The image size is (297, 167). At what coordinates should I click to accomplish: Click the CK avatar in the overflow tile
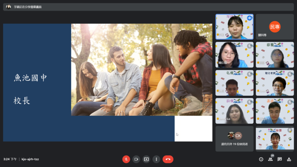pyautogui.click(x=238, y=136)
